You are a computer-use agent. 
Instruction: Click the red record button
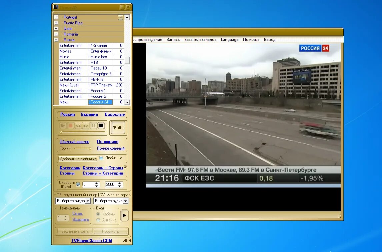point(70,126)
